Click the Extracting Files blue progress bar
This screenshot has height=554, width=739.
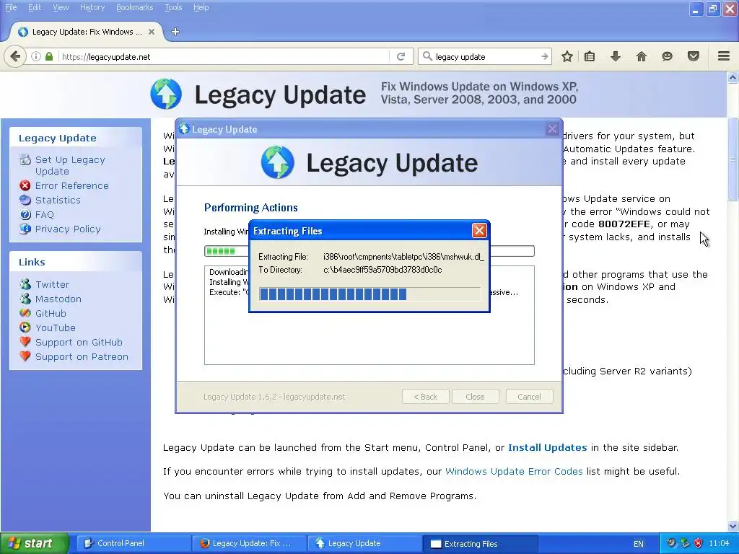click(x=369, y=294)
